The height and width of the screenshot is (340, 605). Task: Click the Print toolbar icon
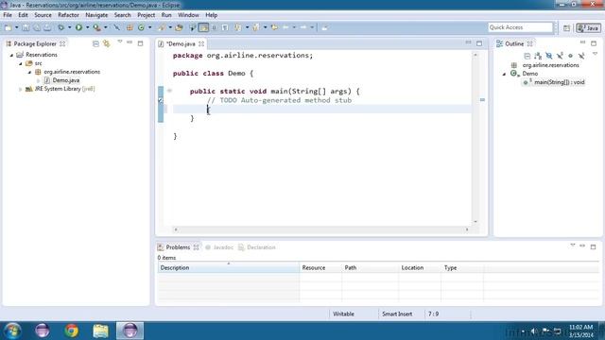(x=47, y=27)
